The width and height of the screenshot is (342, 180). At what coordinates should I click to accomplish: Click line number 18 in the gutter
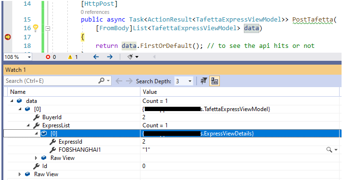pyautogui.click(x=27, y=46)
